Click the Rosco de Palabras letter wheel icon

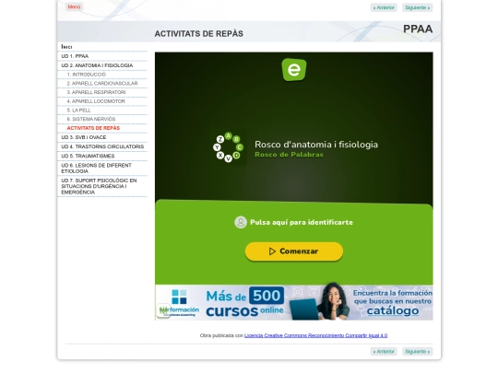point(228,147)
